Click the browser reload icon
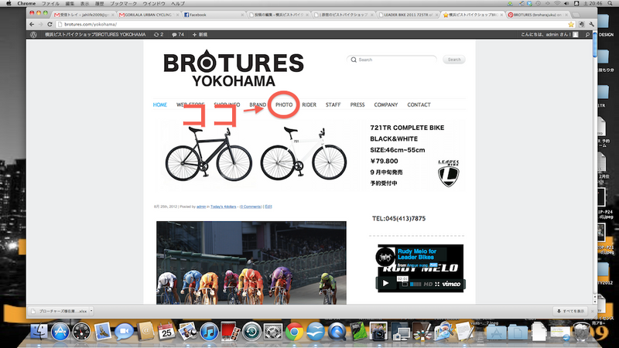This screenshot has height=348, width=619. coord(50,25)
